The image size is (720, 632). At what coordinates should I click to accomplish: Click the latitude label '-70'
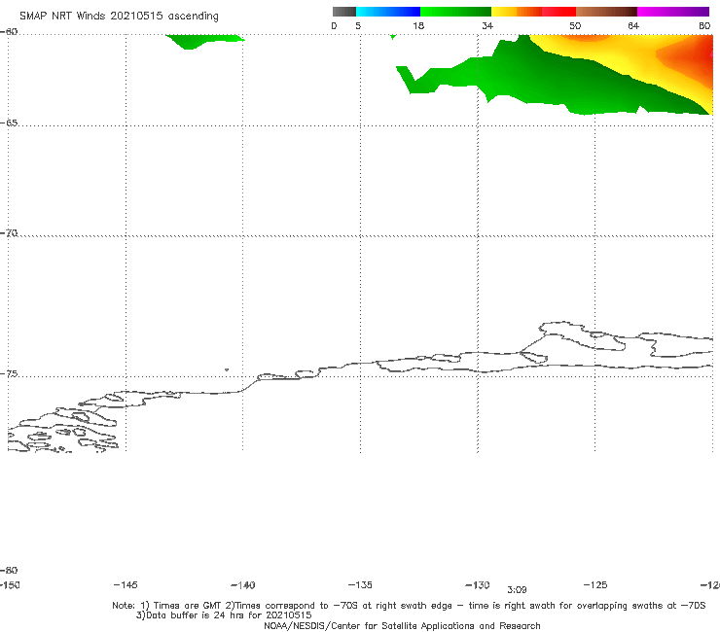pos(9,233)
